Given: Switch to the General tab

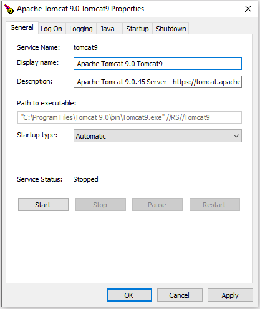Looking at the screenshot, I should coord(22,27).
